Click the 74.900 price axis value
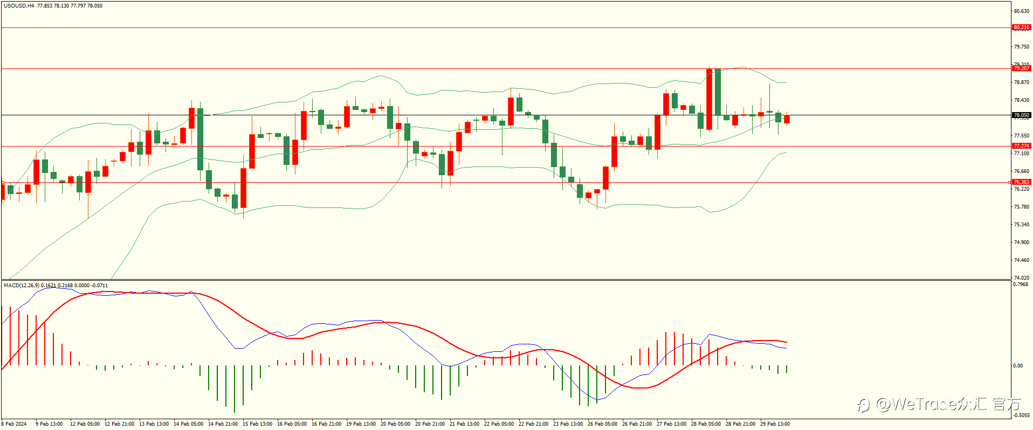This screenshot has height=430, width=1033. coord(1021,242)
